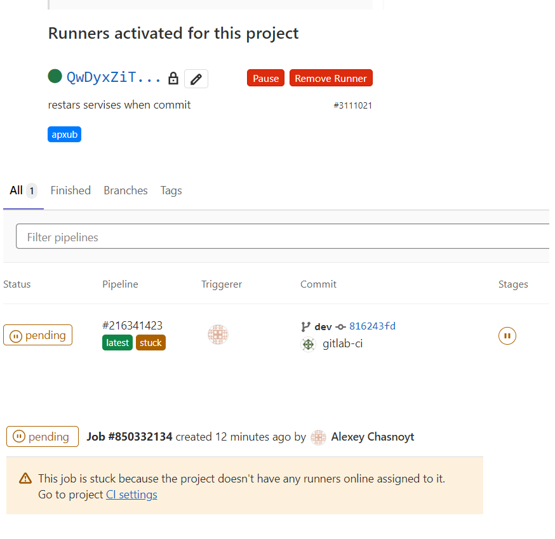Open commit 816243fd
The image size is (555, 539).
click(372, 326)
